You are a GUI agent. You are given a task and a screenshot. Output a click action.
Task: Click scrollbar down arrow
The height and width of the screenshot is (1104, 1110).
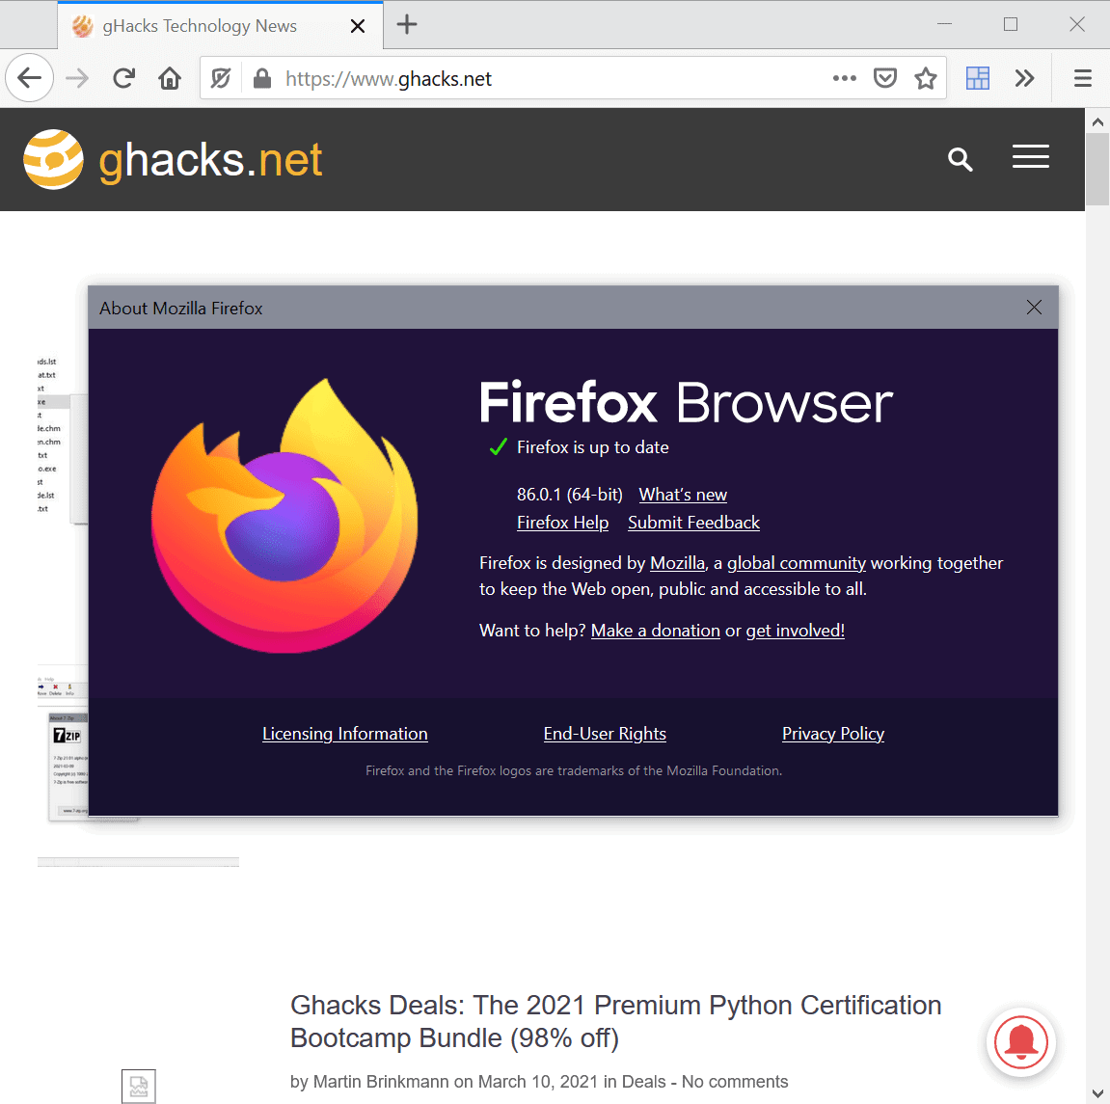click(x=1097, y=1093)
